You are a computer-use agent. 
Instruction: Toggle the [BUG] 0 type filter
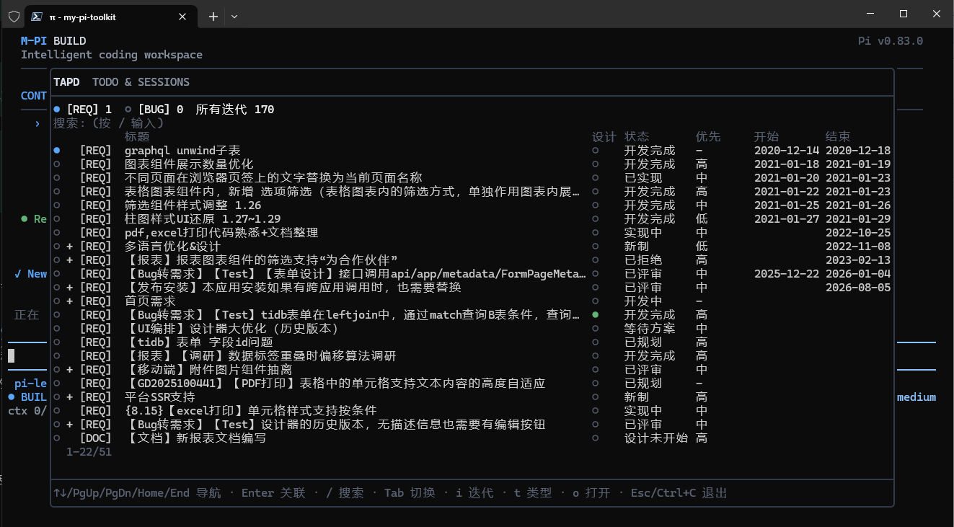point(154,110)
